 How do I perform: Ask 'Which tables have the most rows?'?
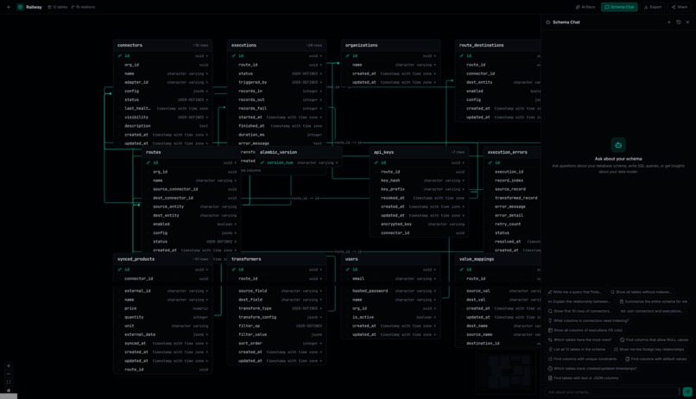click(x=580, y=339)
